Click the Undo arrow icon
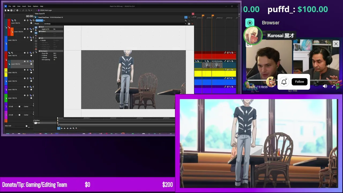 [29, 10]
